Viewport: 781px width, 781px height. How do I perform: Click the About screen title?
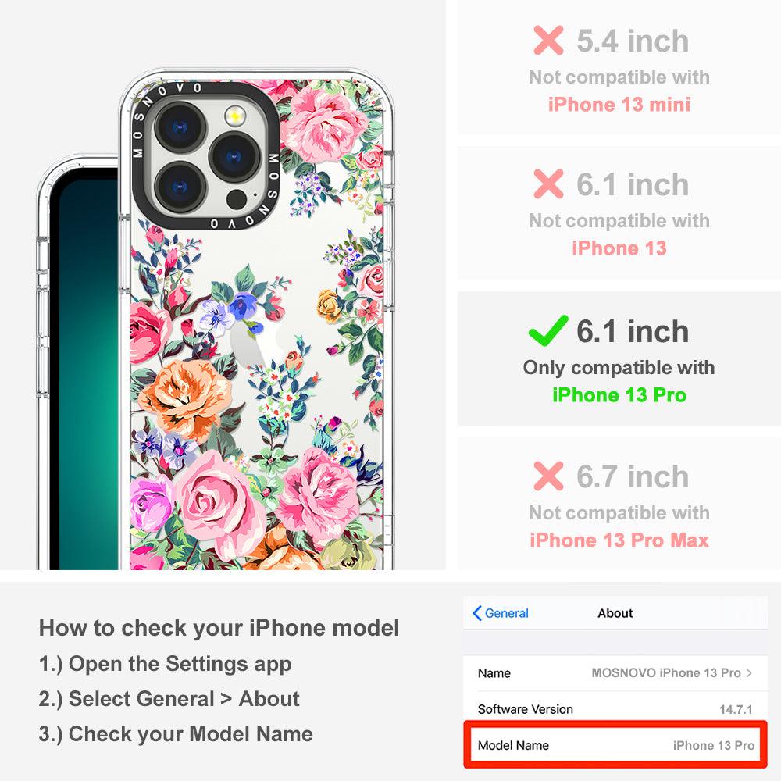(x=615, y=613)
